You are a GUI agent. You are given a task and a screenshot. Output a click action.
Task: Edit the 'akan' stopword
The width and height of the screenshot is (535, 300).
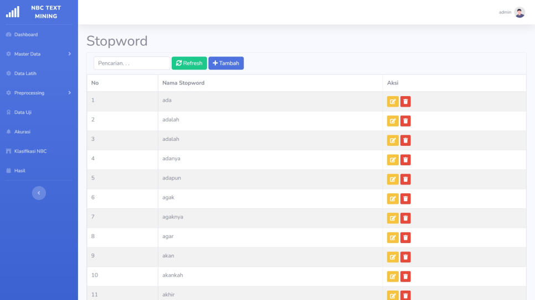(x=393, y=257)
